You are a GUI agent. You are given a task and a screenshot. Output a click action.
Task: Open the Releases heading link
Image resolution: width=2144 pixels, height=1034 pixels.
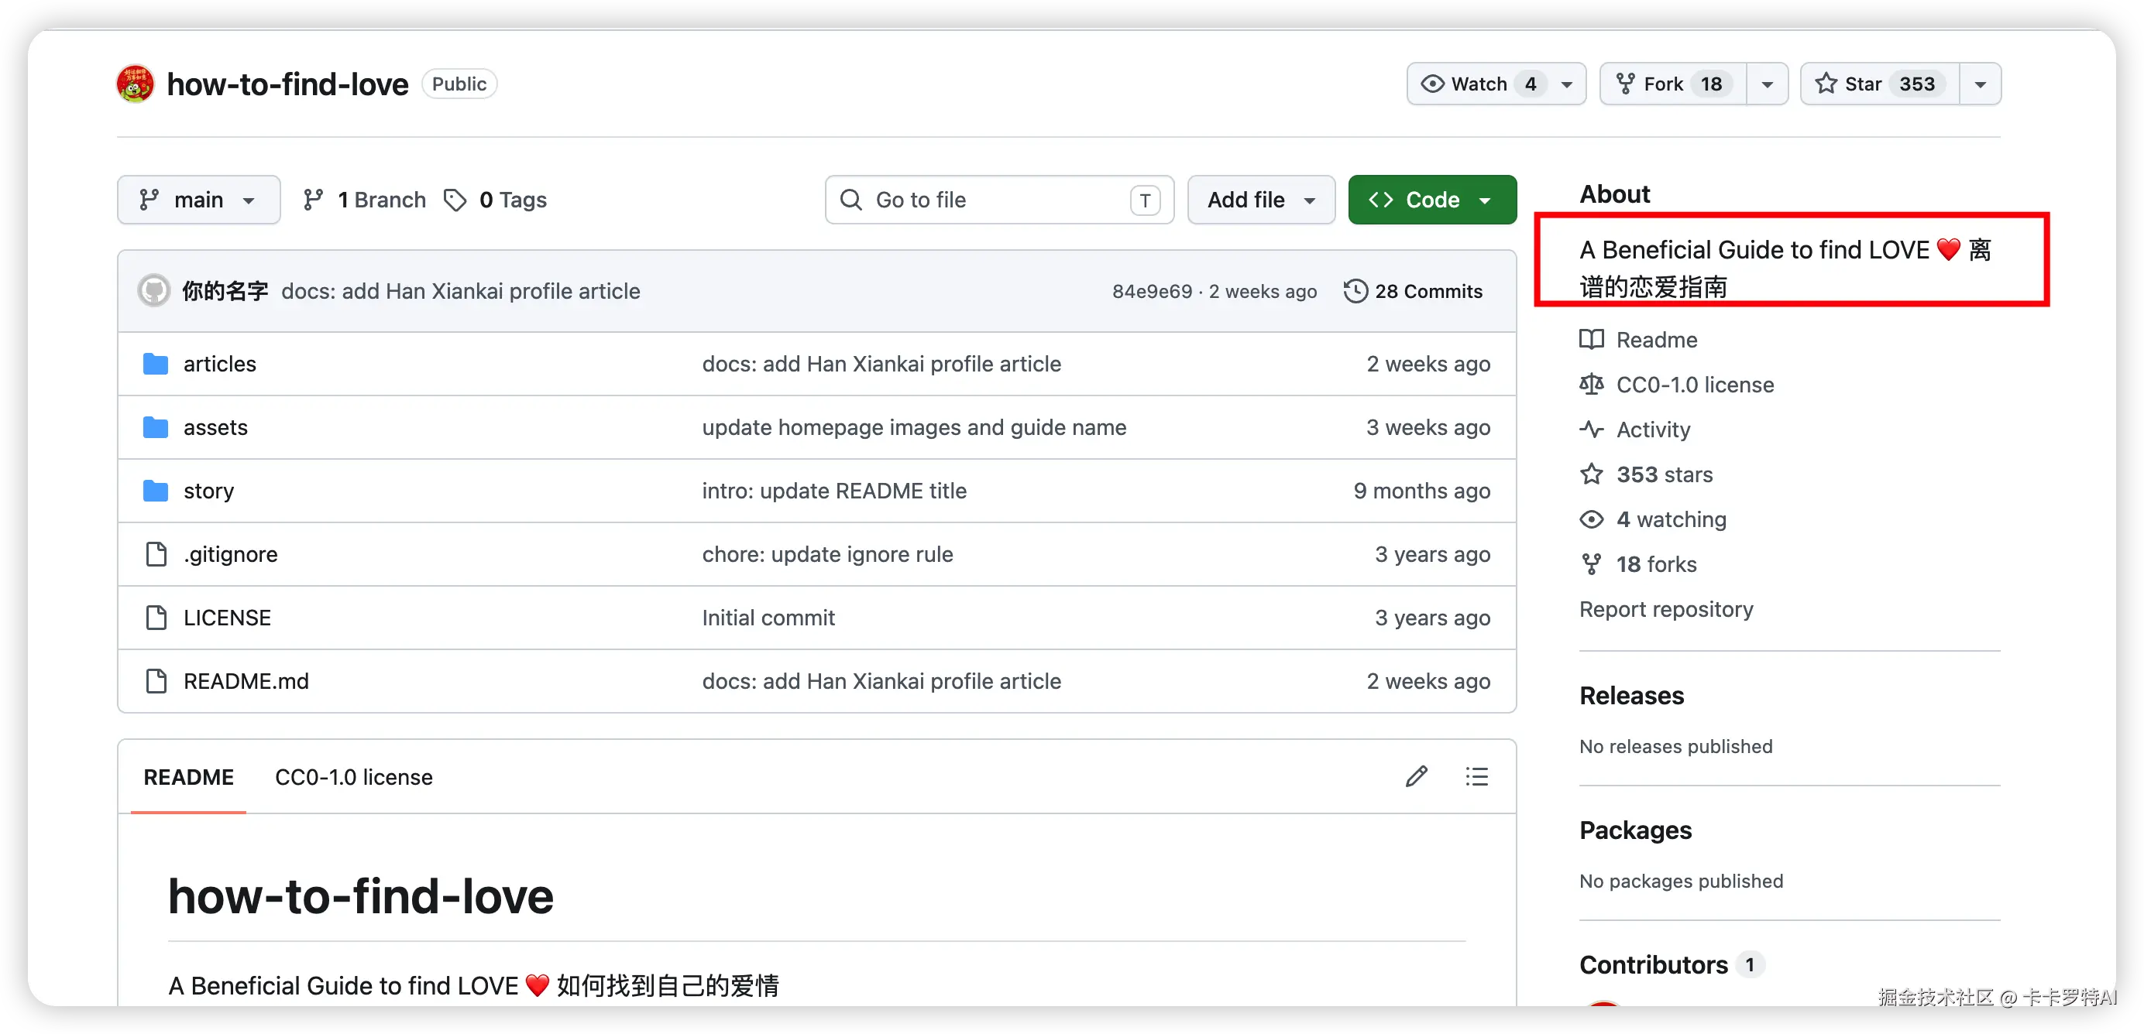pos(1631,696)
